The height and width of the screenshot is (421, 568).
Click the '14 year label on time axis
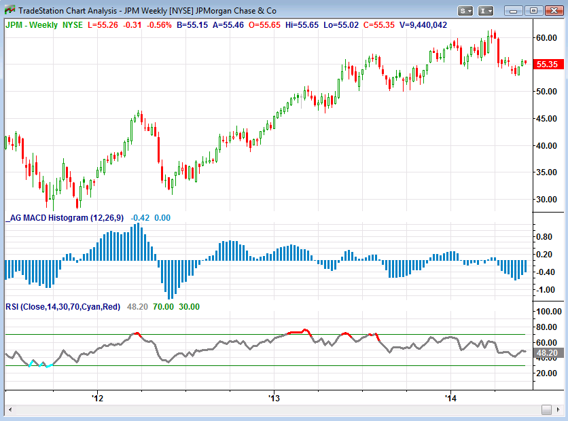[x=451, y=399]
